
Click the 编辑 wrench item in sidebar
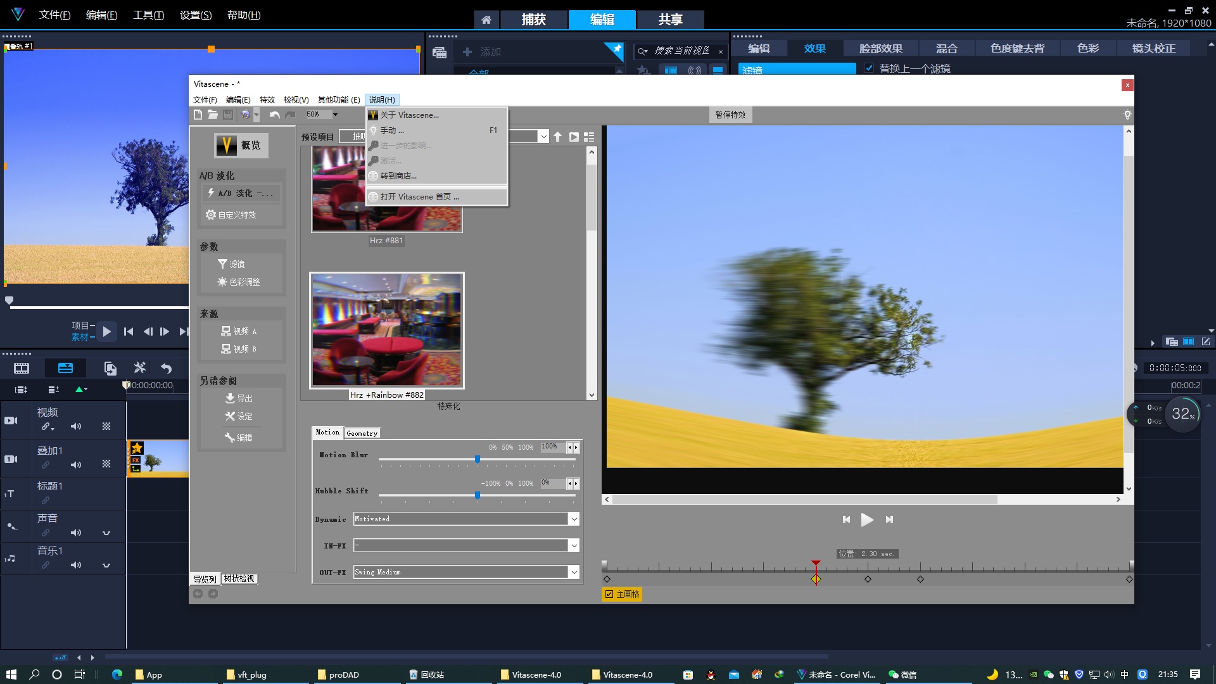(x=239, y=438)
